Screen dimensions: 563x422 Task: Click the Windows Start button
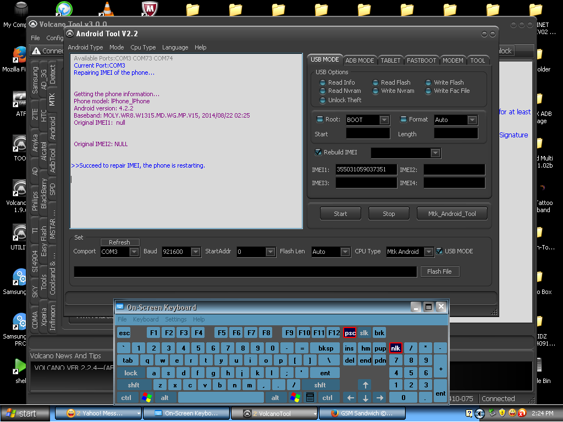pos(24,413)
